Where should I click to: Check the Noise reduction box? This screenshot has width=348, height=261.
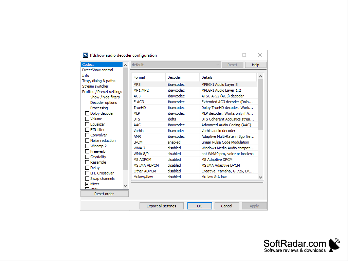[x=87, y=141]
